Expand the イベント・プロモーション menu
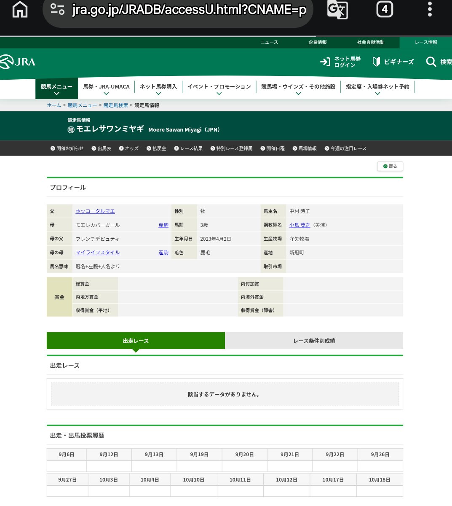Image resolution: width=452 pixels, height=506 pixels. tap(219, 89)
